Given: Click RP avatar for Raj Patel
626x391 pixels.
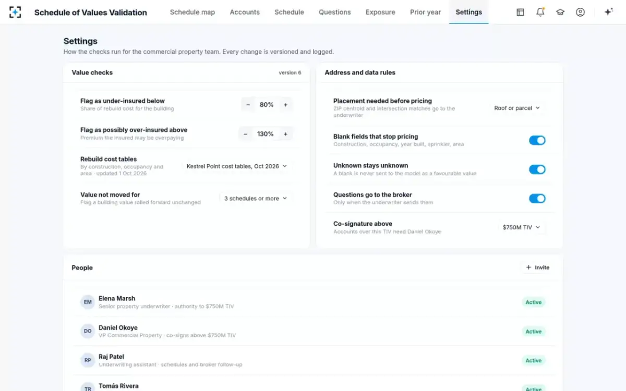Looking at the screenshot, I should click(88, 361).
